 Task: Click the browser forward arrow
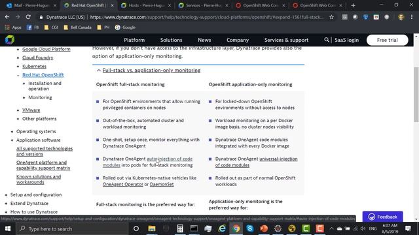[18, 17]
